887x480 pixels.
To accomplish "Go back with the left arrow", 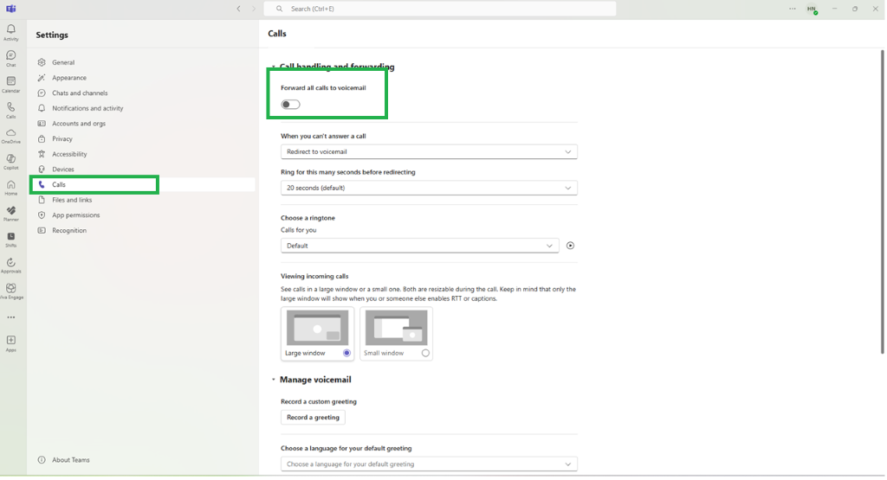I will coord(239,9).
